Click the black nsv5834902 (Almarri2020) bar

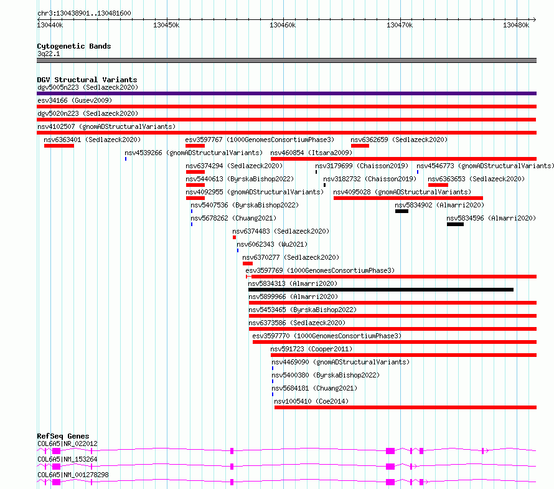click(x=401, y=211)
